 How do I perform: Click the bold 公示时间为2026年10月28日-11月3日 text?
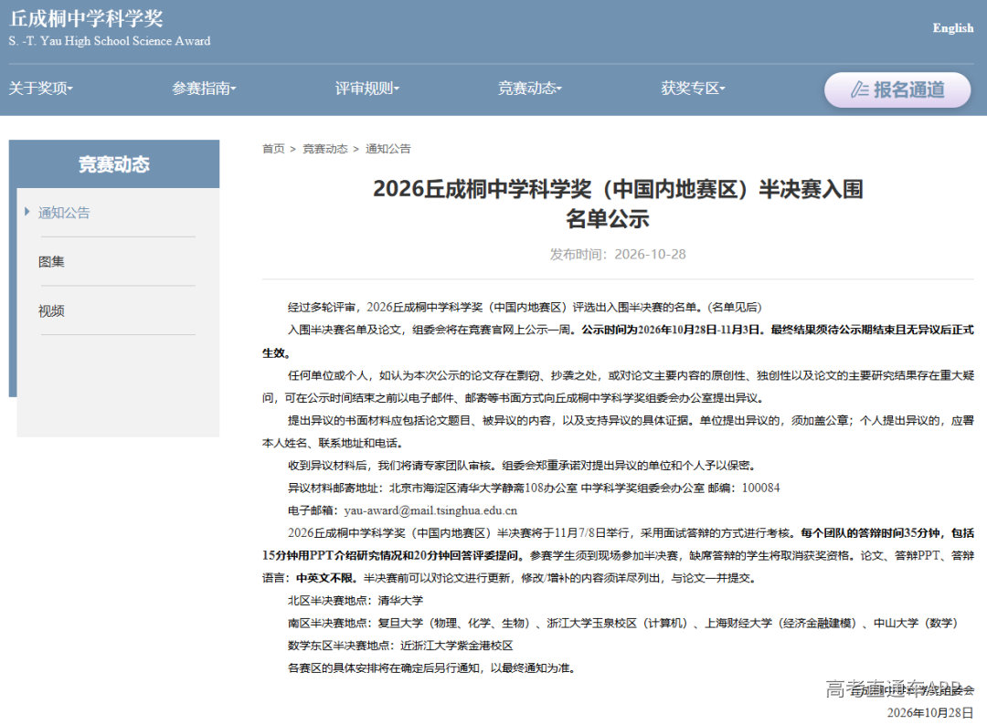point(672,330)
